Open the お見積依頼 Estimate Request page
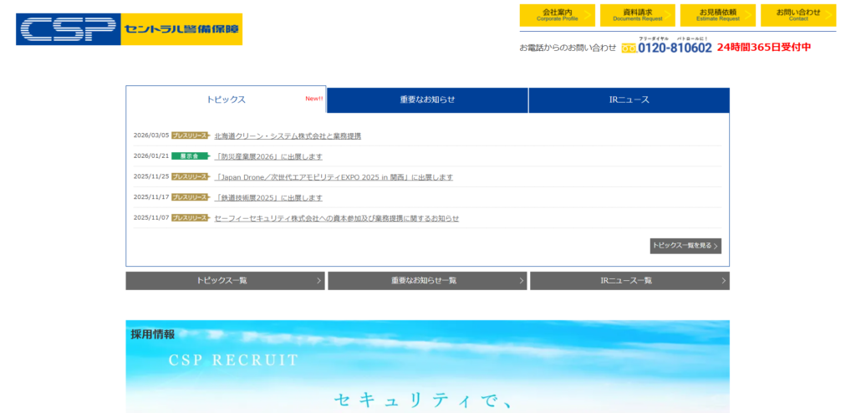 [717, 15]
